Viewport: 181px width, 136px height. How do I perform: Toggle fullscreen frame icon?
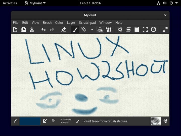tap(145, 30)
